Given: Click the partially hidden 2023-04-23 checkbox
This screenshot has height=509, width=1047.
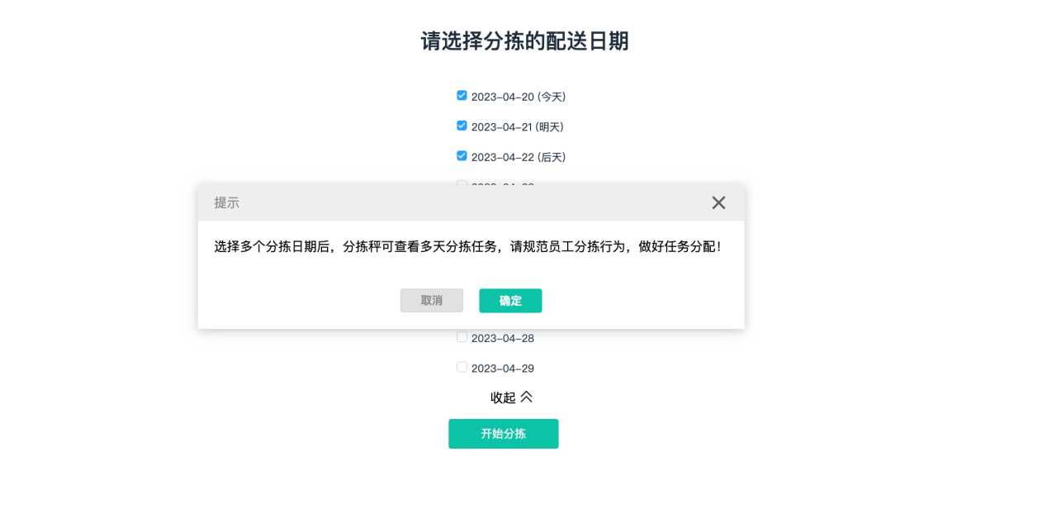Looking at the screenshot, I should coord(462,183).
